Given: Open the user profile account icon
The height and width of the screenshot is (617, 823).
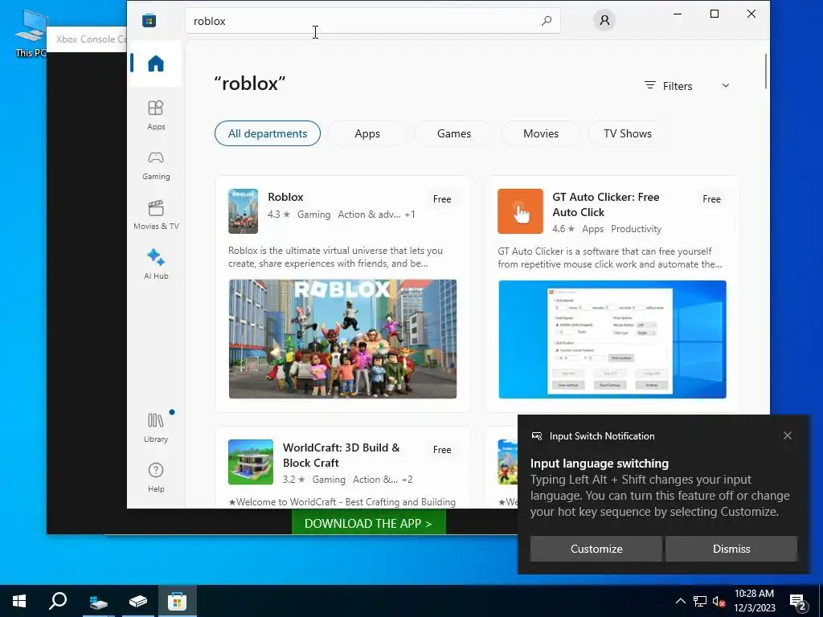Looking at the screenshot, I should point(604,20).
